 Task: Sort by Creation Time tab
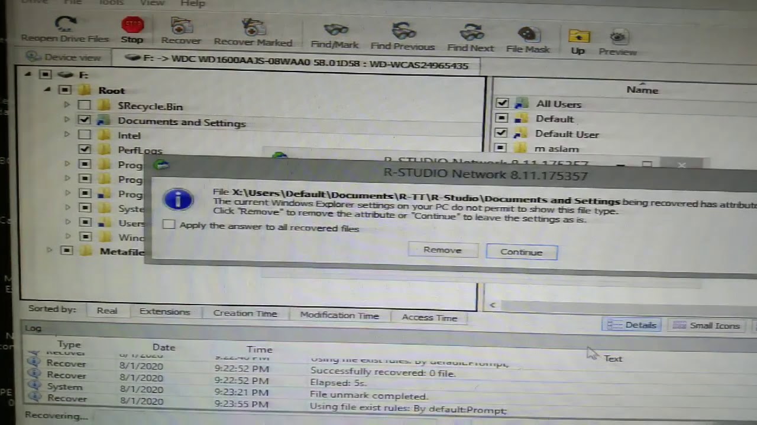pos(245,313)
